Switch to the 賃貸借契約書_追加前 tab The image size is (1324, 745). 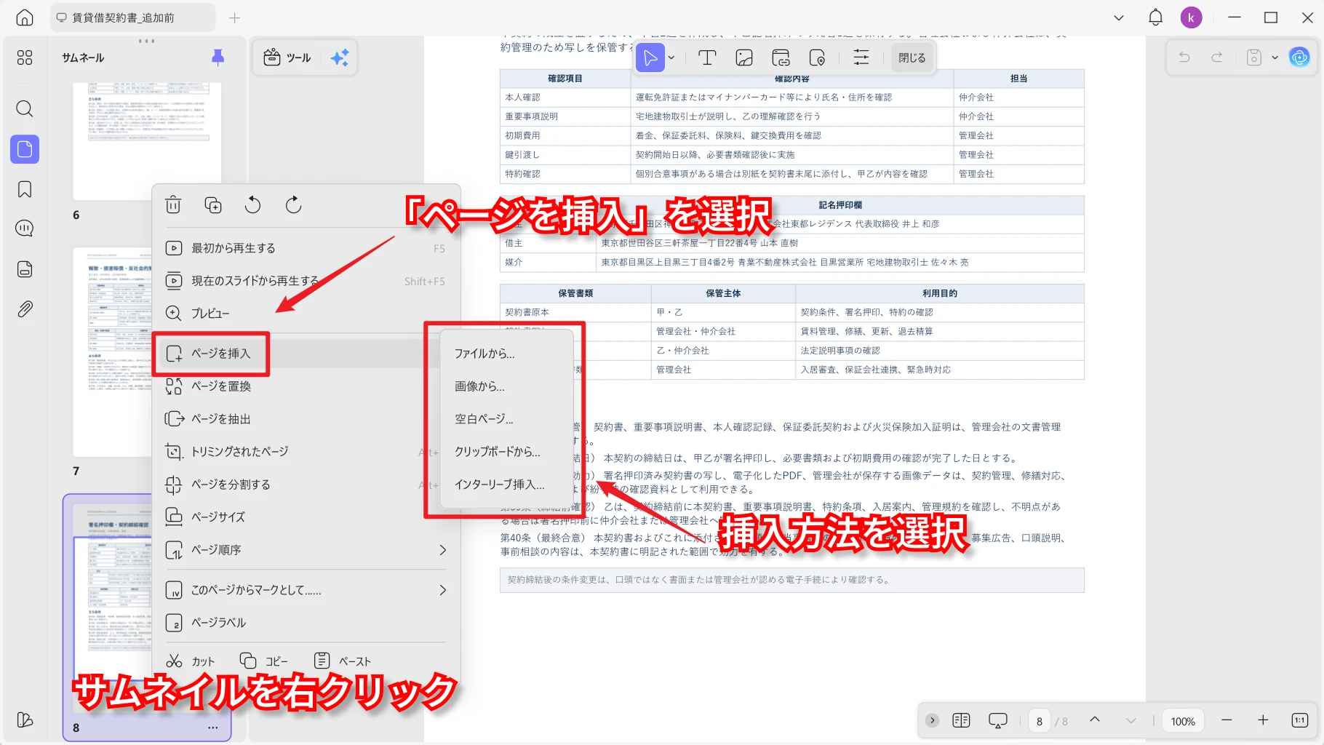[x=132, y=17]
